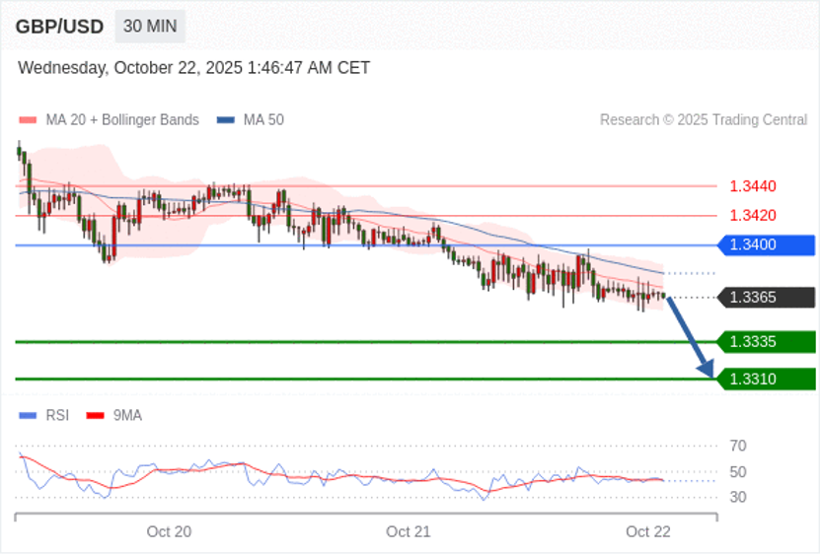Click the MA 50 legend label
821x556 pixels.
(263, 120)
